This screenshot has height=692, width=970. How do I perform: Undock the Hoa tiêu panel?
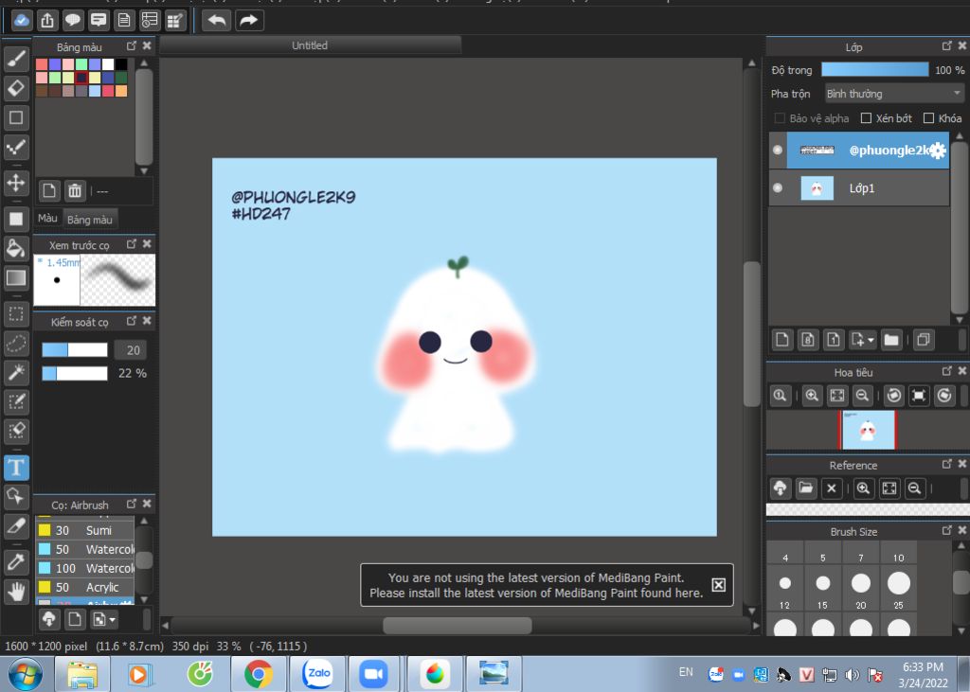pos(946,370)
